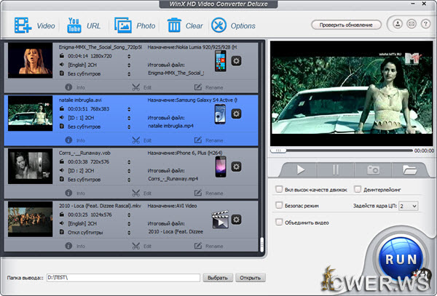Viewport: 437px width, 296px height.
Task: Toggle the Безопас режим checkbox
Action: [x=280, y=206]
